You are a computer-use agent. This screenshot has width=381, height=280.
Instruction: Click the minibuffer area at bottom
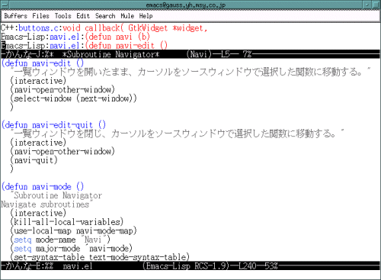190,275
